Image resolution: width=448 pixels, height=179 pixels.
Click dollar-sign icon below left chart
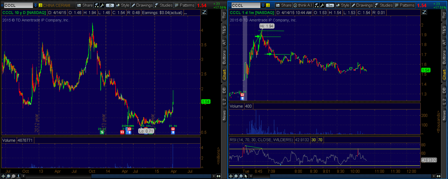[18, 176]
